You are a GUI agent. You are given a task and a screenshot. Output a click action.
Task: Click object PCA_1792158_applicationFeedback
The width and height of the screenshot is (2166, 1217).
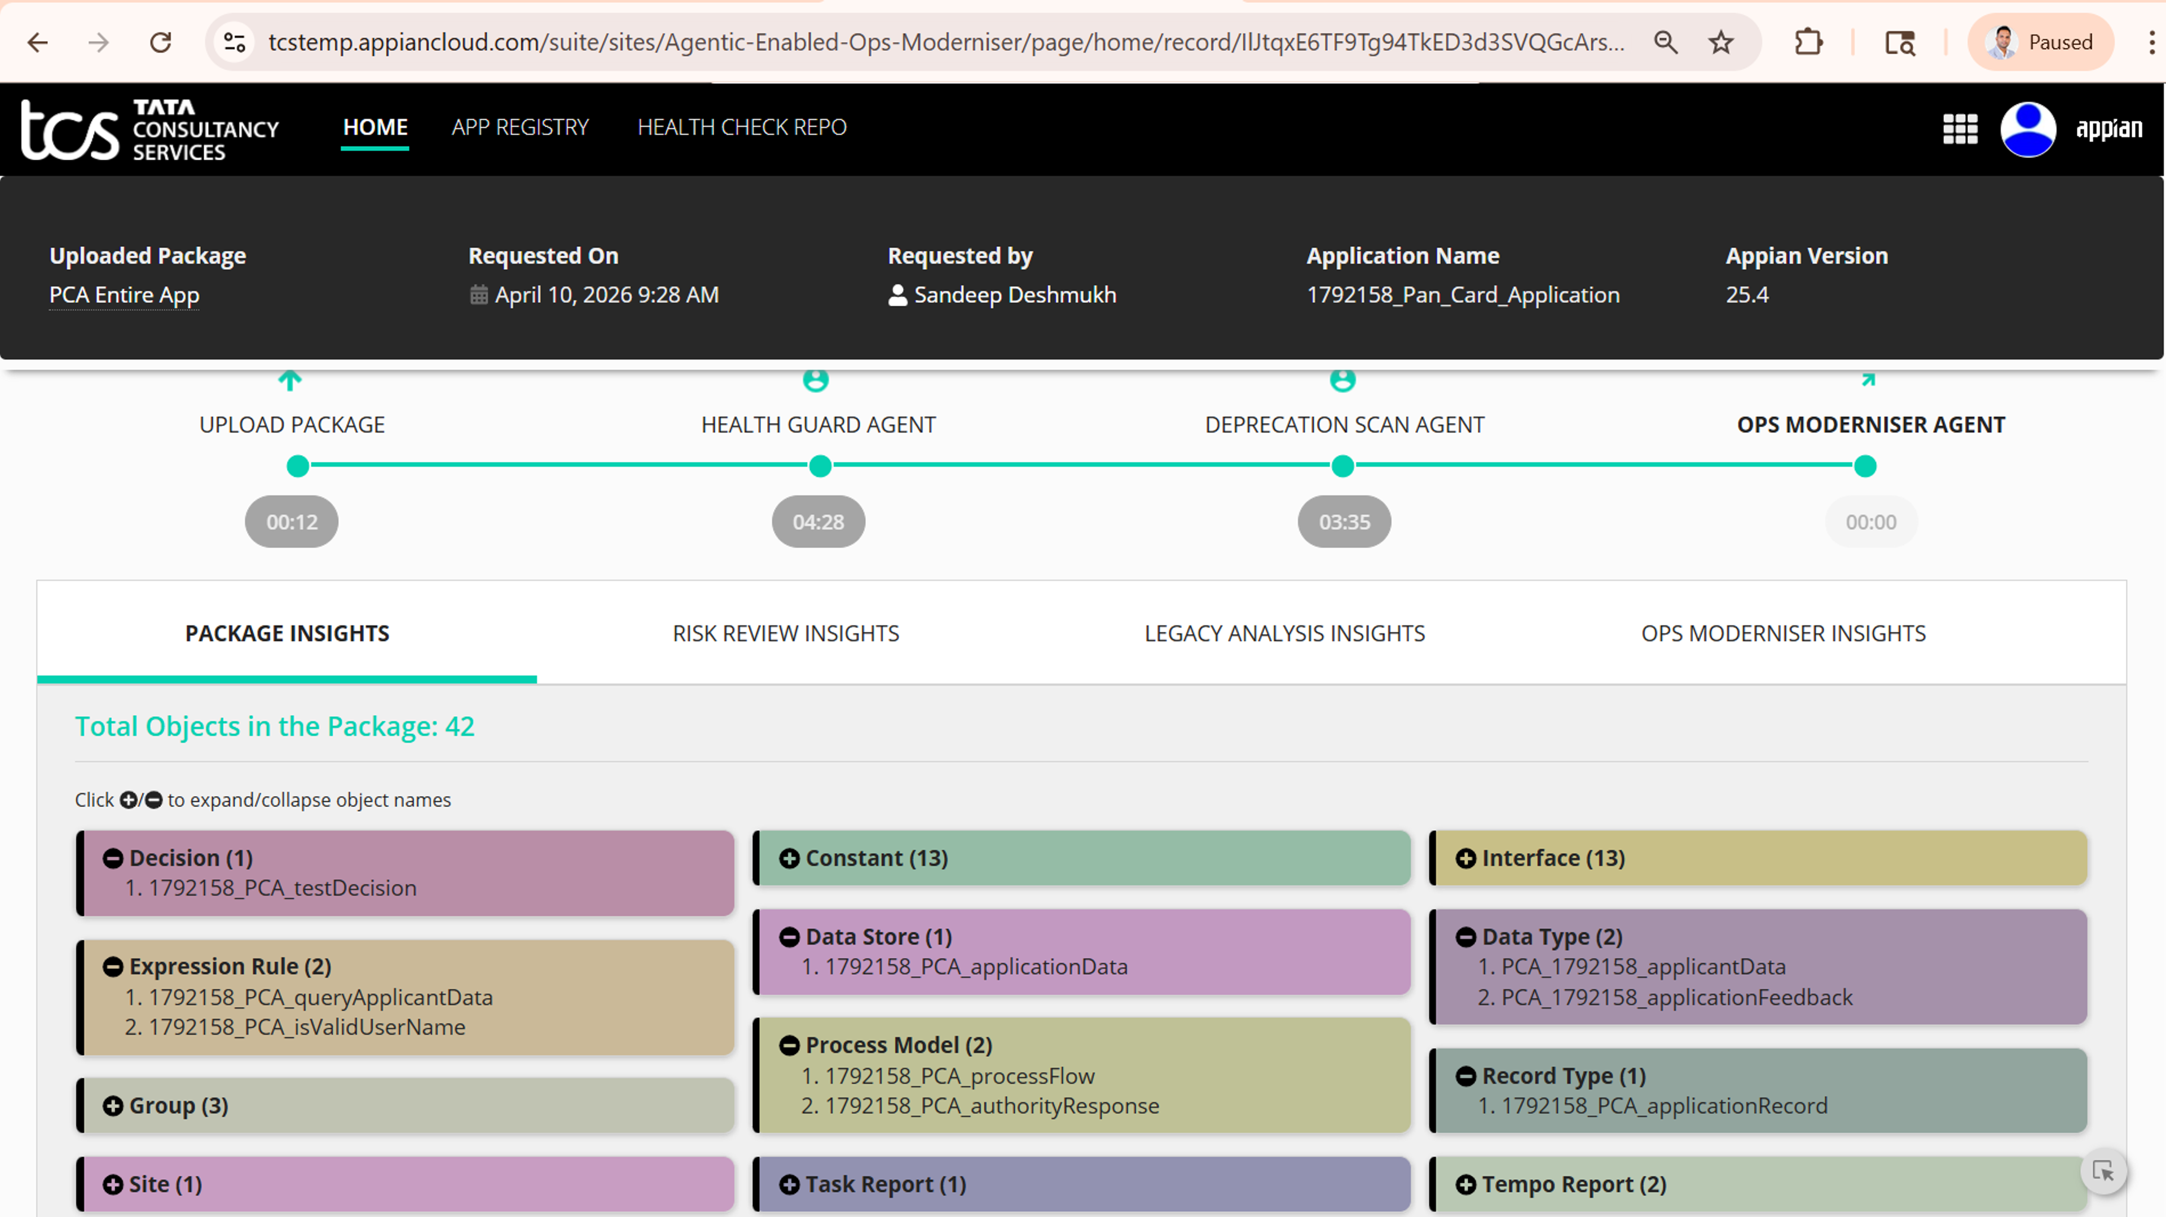coord(1678,998)
